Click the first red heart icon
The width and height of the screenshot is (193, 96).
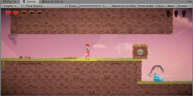pos(8,13)
